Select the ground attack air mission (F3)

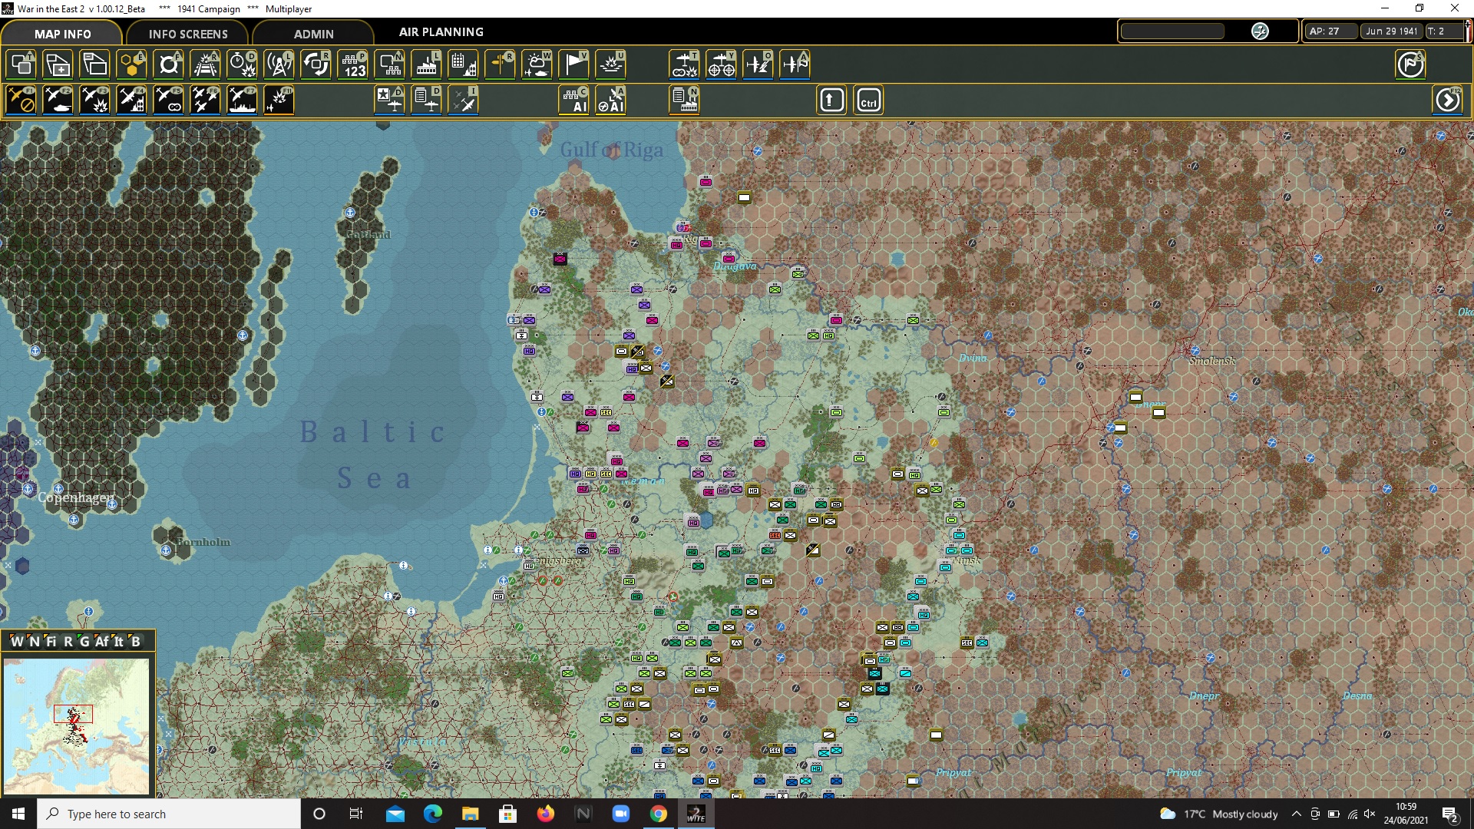(94, 101)
